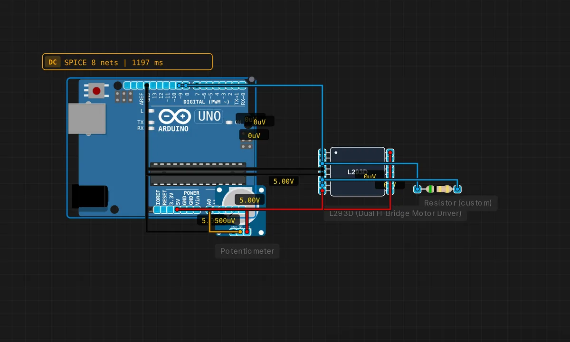Click the UNO label on the board
The width and height of the screenshot is (570, 342).
[x=209, y=116]
